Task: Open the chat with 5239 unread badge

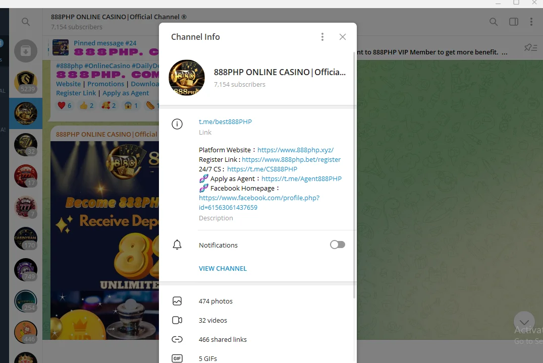Action: click(x=26, y=82)
